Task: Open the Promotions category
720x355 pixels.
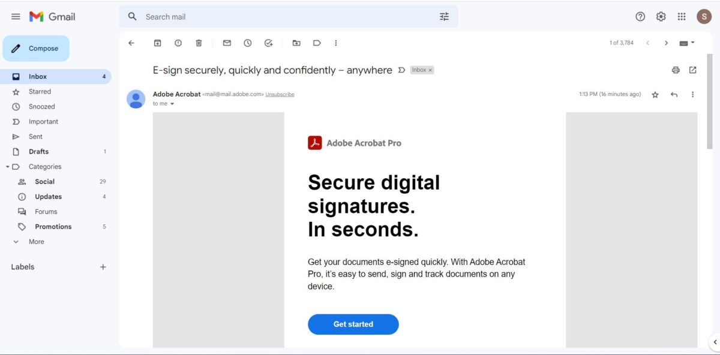Action: 53,227
